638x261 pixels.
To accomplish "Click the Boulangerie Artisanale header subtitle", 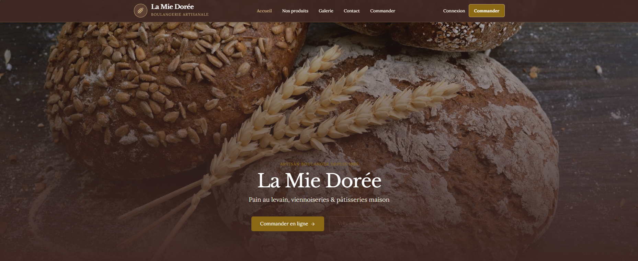I will point(180,14).
